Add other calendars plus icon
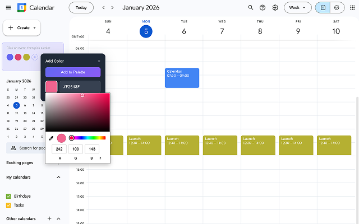Image resolution: width=359 pixels, height=224 pixels. [x=49, y=218]
